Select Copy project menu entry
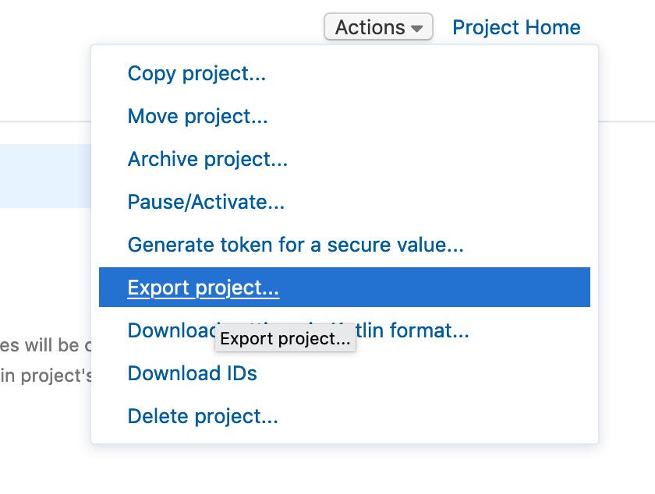This screenshot has width=655, height=494. click(x=196, y=73)
